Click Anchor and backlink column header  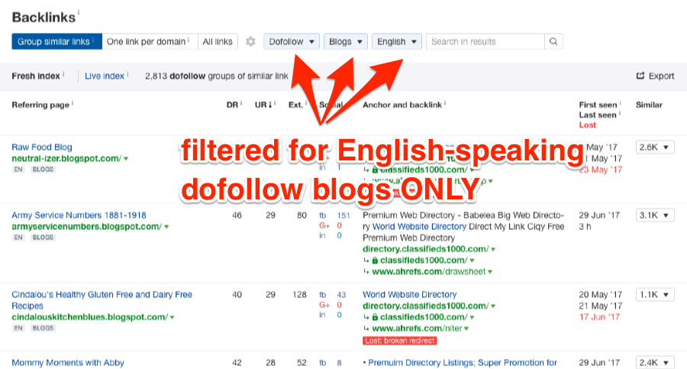click(402, 105)
